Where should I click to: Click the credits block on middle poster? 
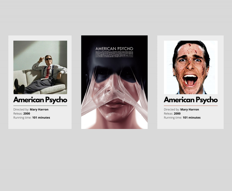(114, 54)
